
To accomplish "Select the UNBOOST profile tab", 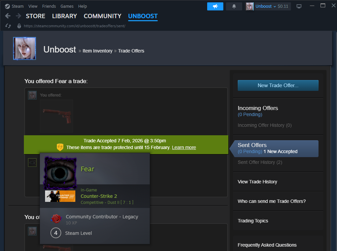I will (143, 16).
